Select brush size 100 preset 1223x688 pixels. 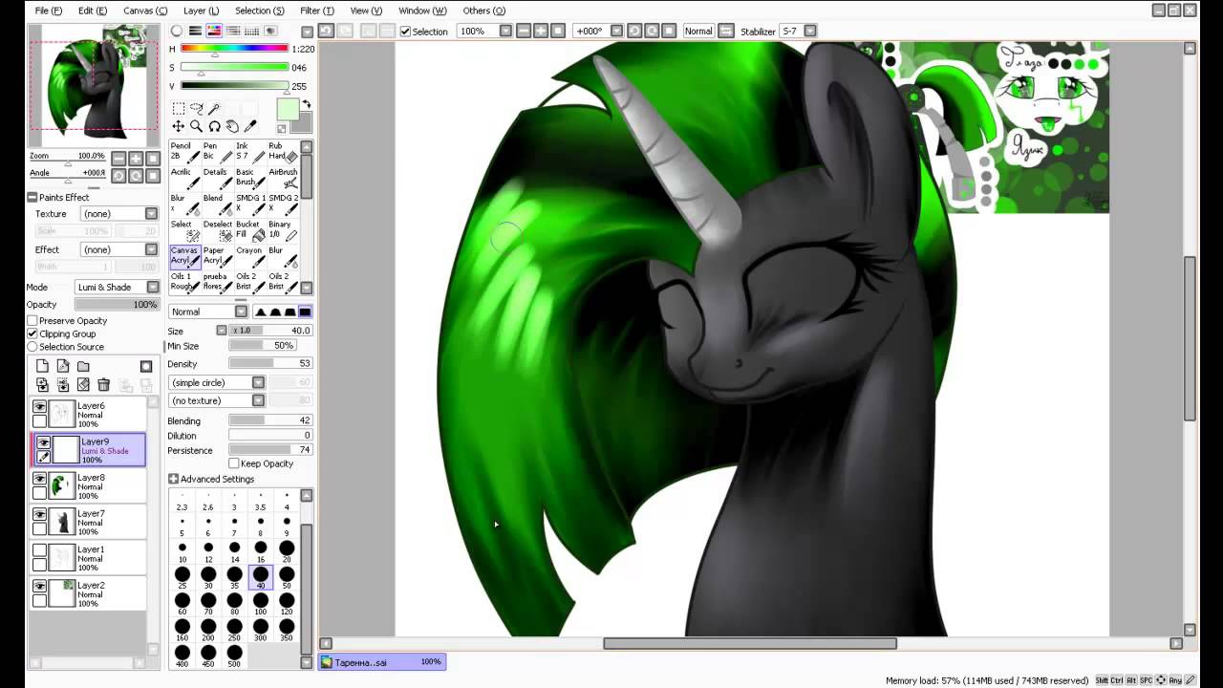(261, 604)
